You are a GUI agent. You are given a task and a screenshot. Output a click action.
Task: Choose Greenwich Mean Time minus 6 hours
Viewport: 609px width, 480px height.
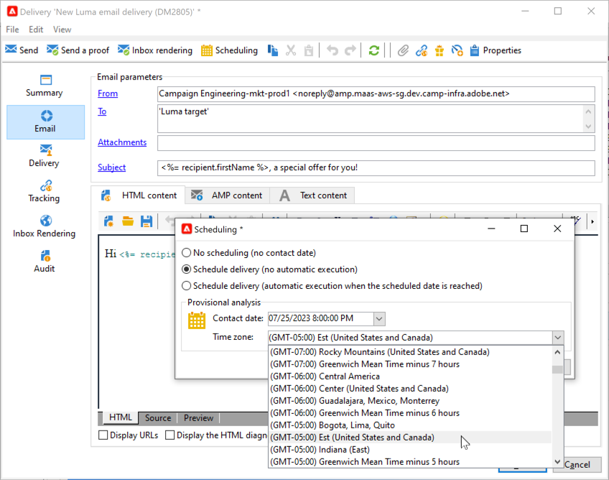pyautogui.click(x=411, y=412)
